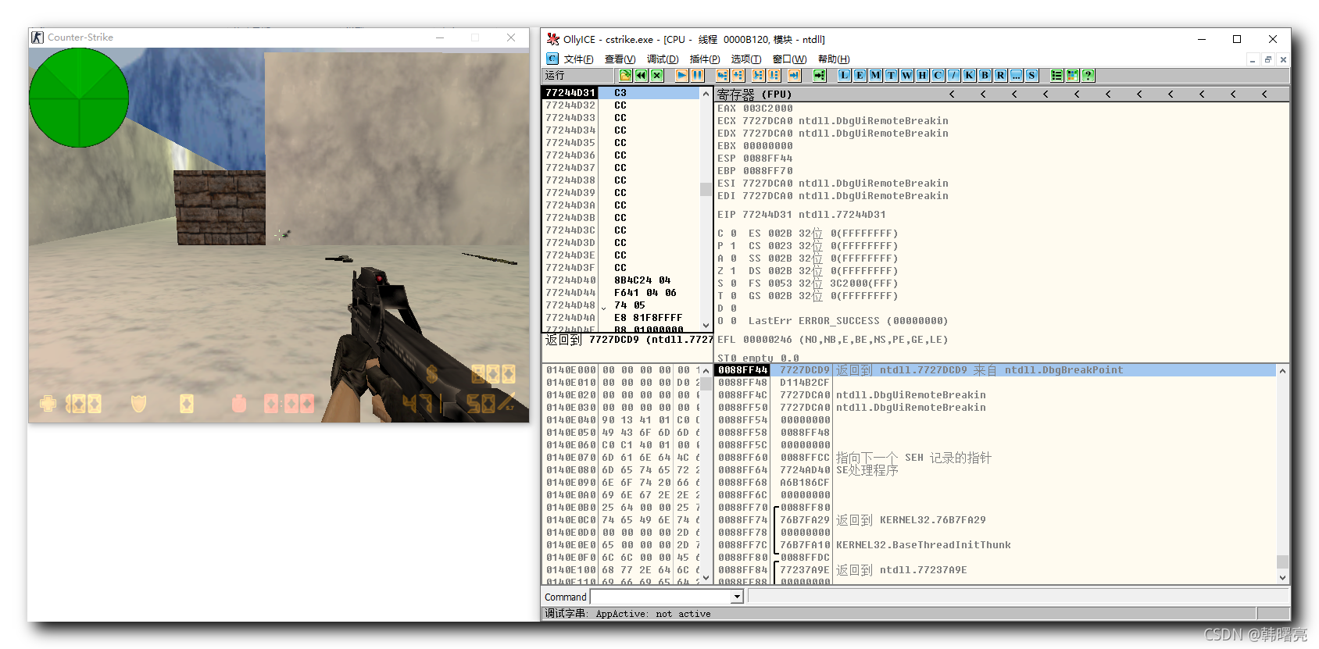Click the Trace into toolbar icon

pos(757,75)
